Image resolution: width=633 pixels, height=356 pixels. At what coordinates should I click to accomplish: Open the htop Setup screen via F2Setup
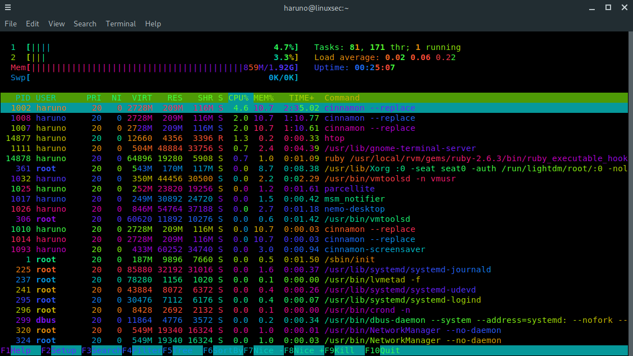click(56, 350)
